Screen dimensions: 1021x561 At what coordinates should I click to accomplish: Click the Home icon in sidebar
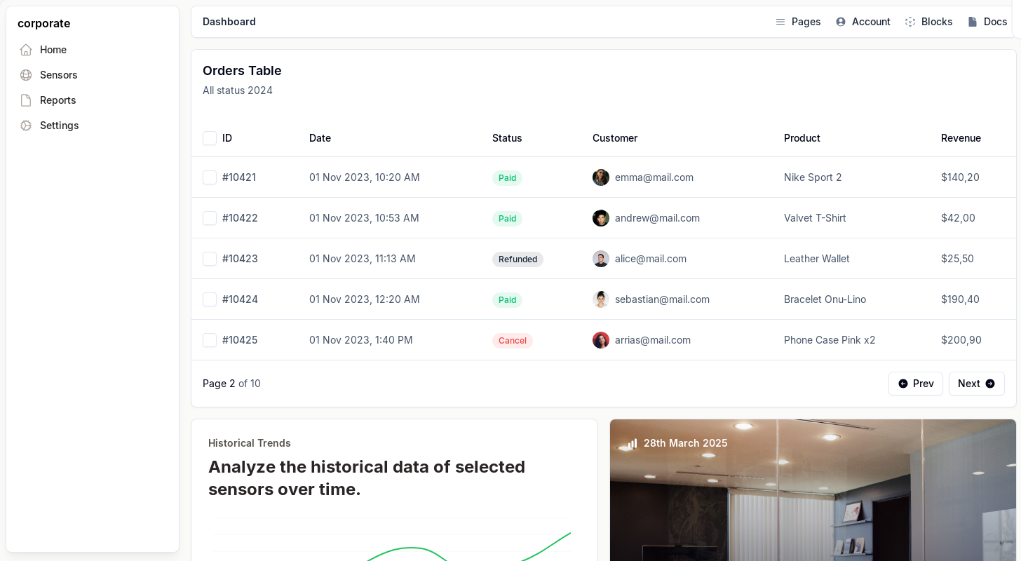(x=26, y=50)
